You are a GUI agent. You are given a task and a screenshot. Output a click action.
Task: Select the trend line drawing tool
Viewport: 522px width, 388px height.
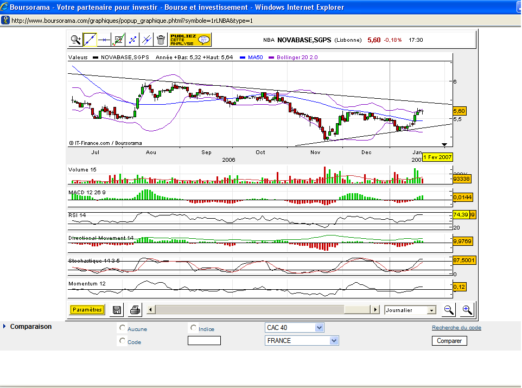(x=90, y=40)
